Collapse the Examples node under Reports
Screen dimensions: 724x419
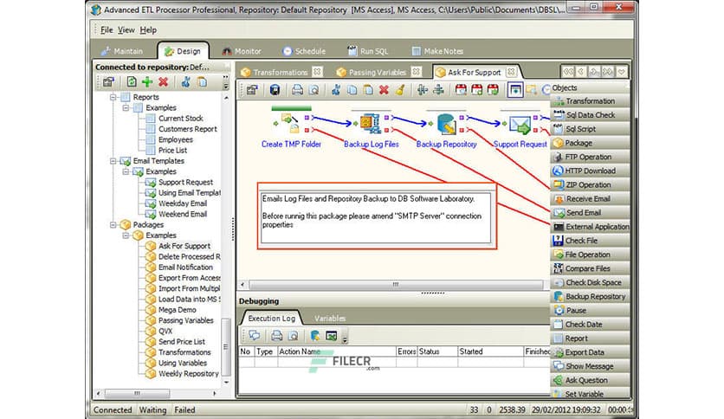126,108
